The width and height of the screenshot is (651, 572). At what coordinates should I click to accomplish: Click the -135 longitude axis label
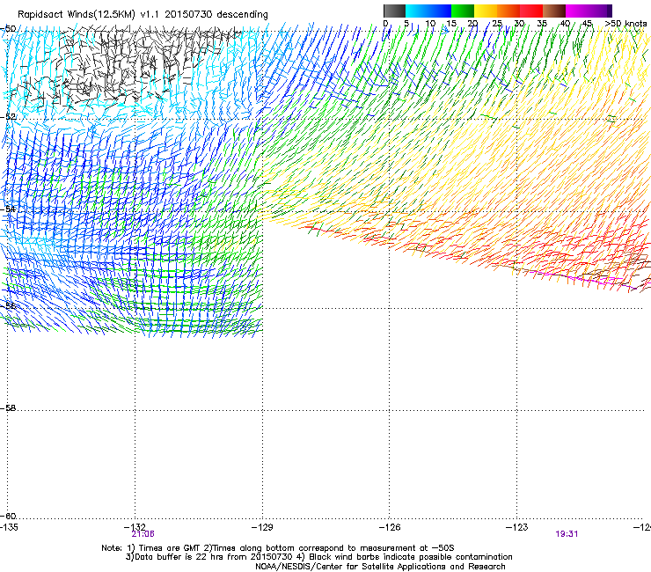pos(9,527)
